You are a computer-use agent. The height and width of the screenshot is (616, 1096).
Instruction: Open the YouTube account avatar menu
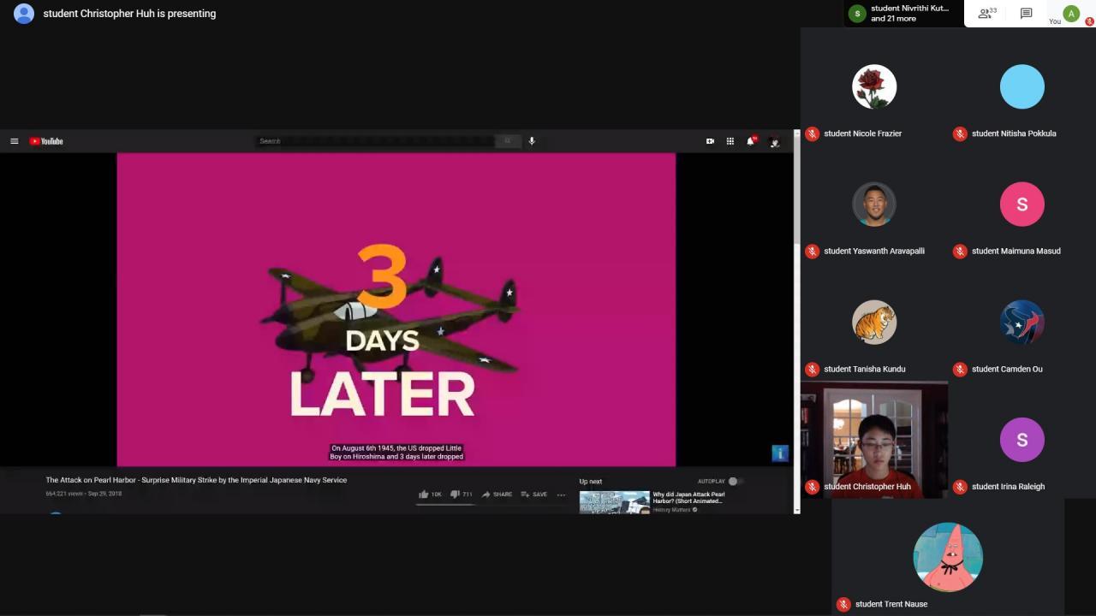point(774,141)
